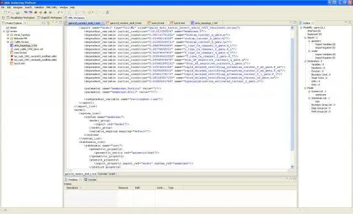Toggle the CellML Review folder expander
353x214 pixels.
click(8, 42)
